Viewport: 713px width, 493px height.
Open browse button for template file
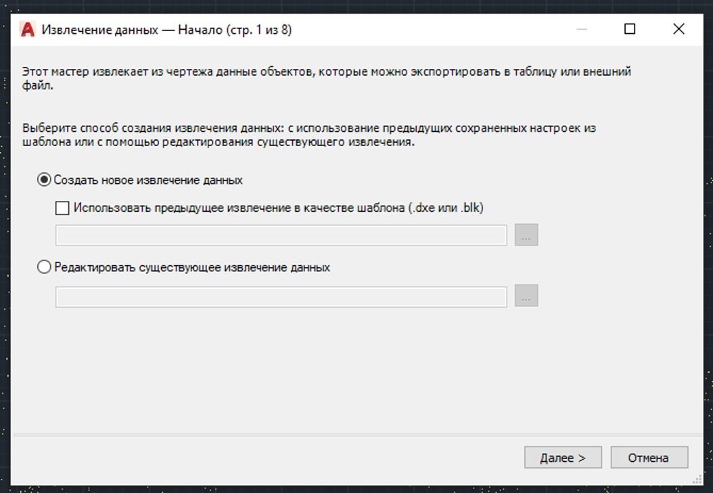[526, 235]
